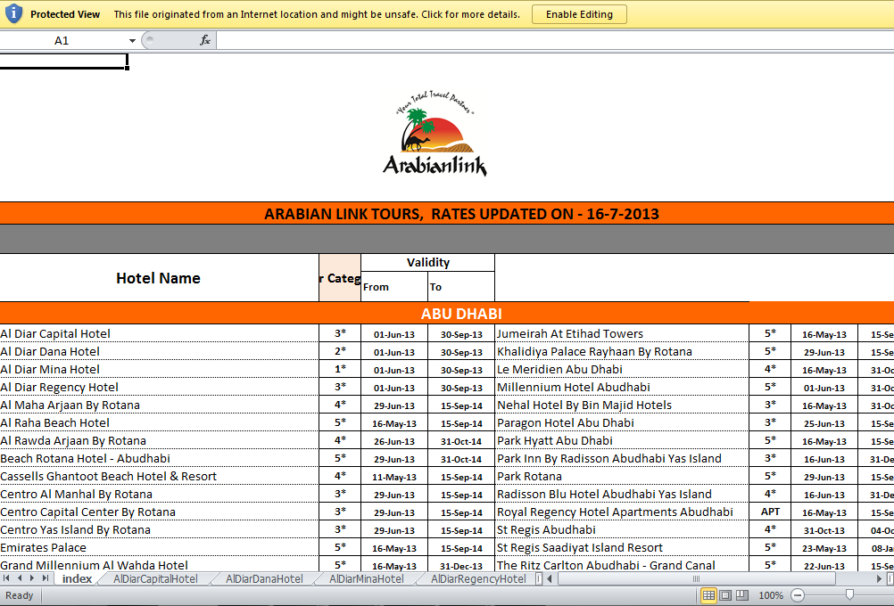Click the ABU DHABI section header

point(447,314)
